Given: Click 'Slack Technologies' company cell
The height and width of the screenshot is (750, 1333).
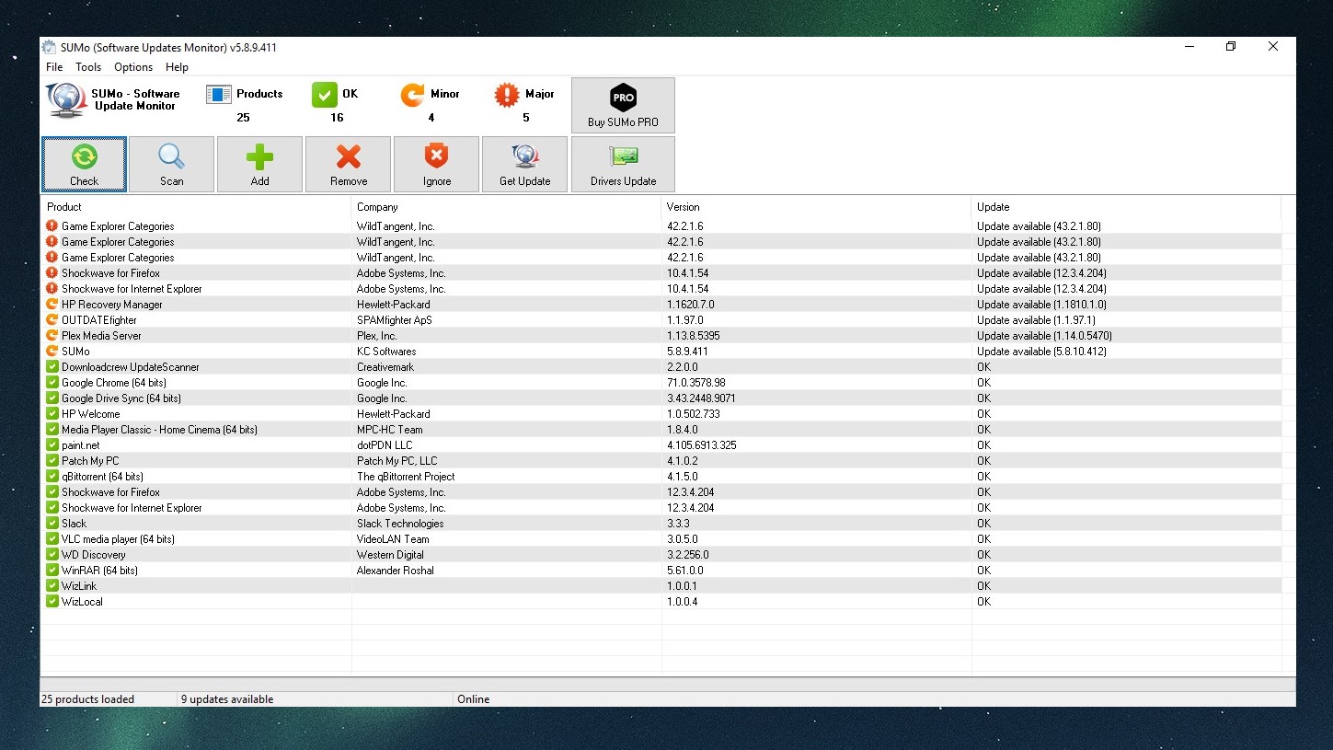Looking at the screenshot, I should click(x=400, y=524).
